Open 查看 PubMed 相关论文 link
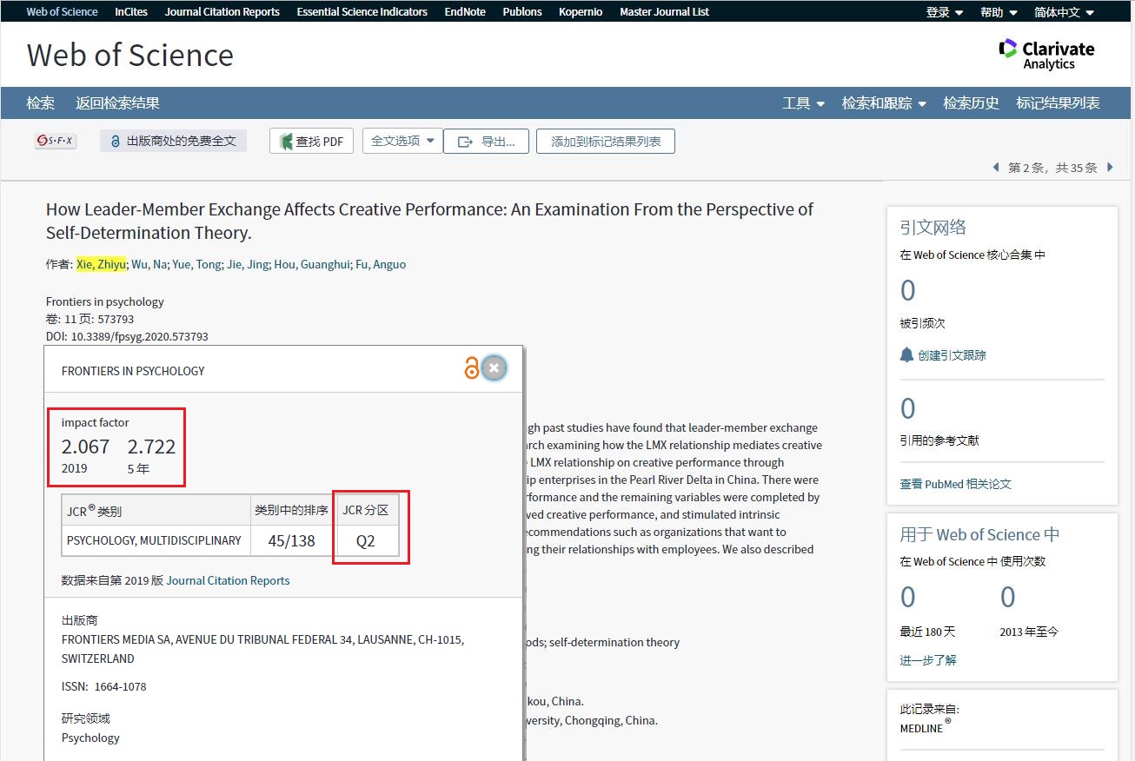This screenshot has height=761, width=1135. (x=955, y=484)
